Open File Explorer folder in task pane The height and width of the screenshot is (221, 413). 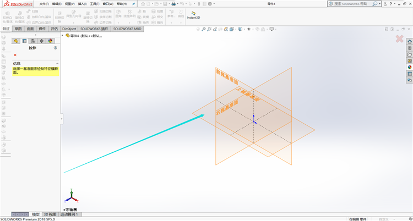(410, 54)
